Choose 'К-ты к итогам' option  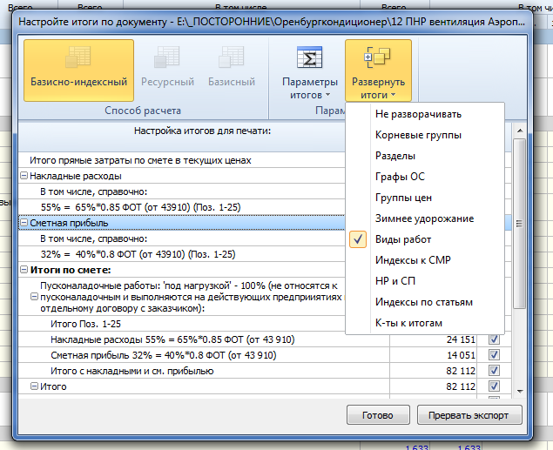(x=425, y=323)
